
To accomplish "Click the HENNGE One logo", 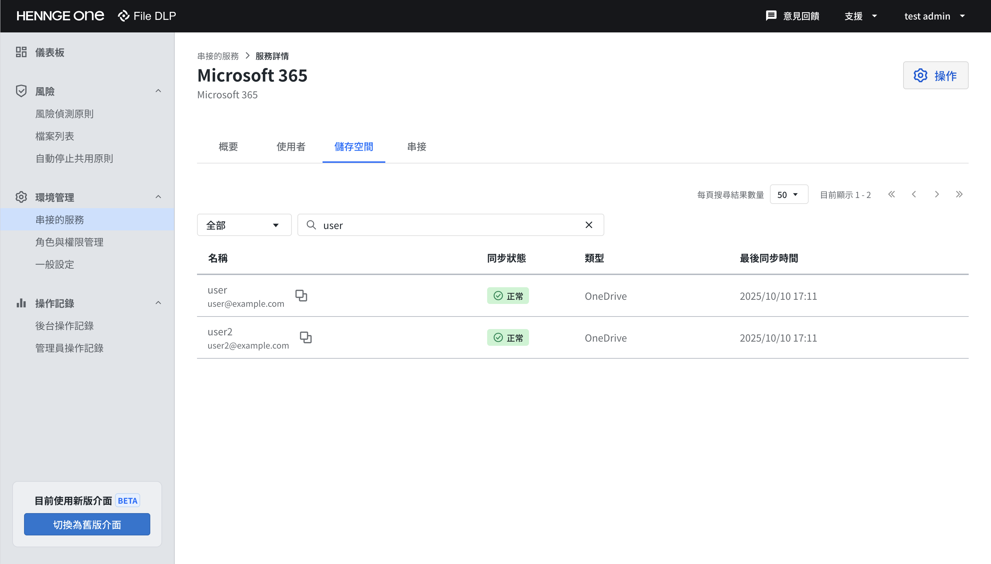I will coord(60,16).
